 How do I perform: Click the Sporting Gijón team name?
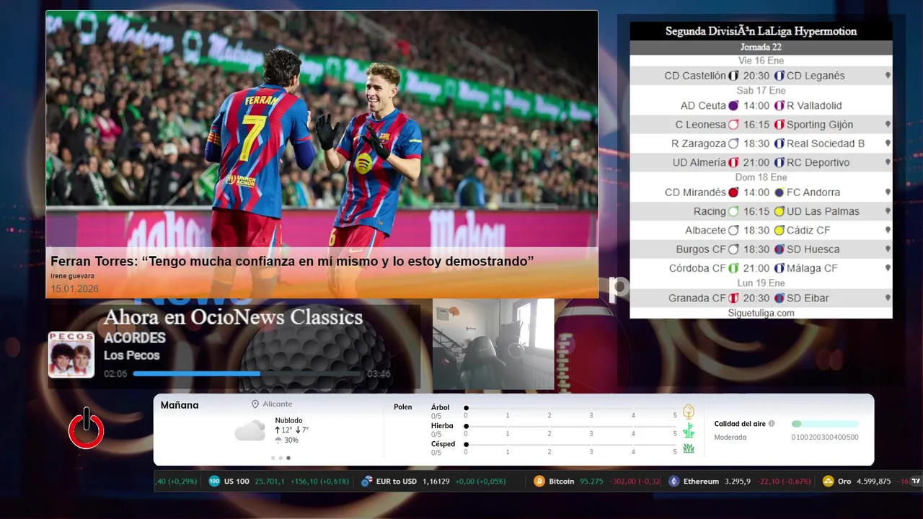point(820,125)
